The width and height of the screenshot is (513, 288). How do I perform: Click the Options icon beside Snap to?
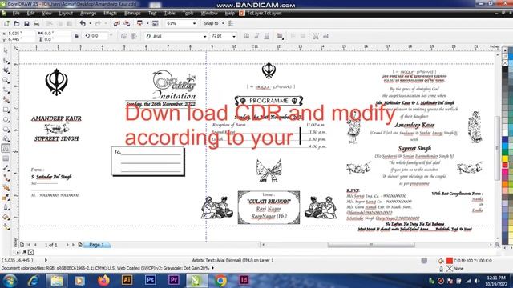click(x=231, y=23)
